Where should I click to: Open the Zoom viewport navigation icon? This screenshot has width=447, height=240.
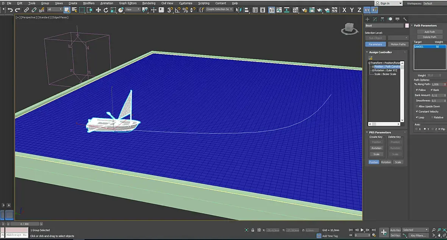434,230
